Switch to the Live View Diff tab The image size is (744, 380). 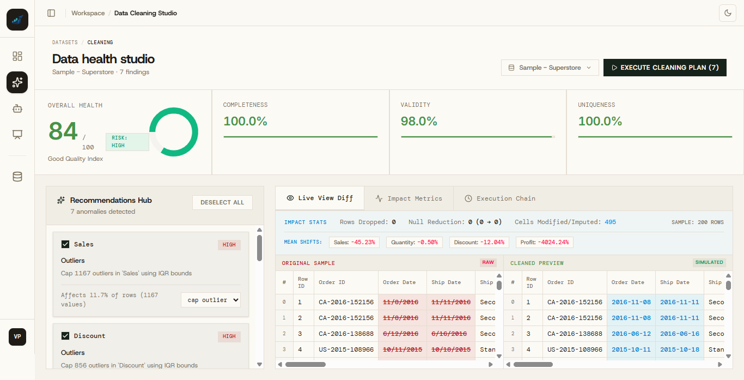click(320, 198)
